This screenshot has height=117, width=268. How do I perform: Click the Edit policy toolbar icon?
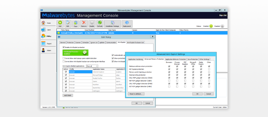coord(68,24)
